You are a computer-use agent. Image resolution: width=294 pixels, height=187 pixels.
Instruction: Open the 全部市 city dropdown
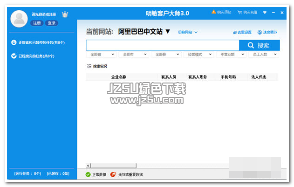(x=134, y=55)
